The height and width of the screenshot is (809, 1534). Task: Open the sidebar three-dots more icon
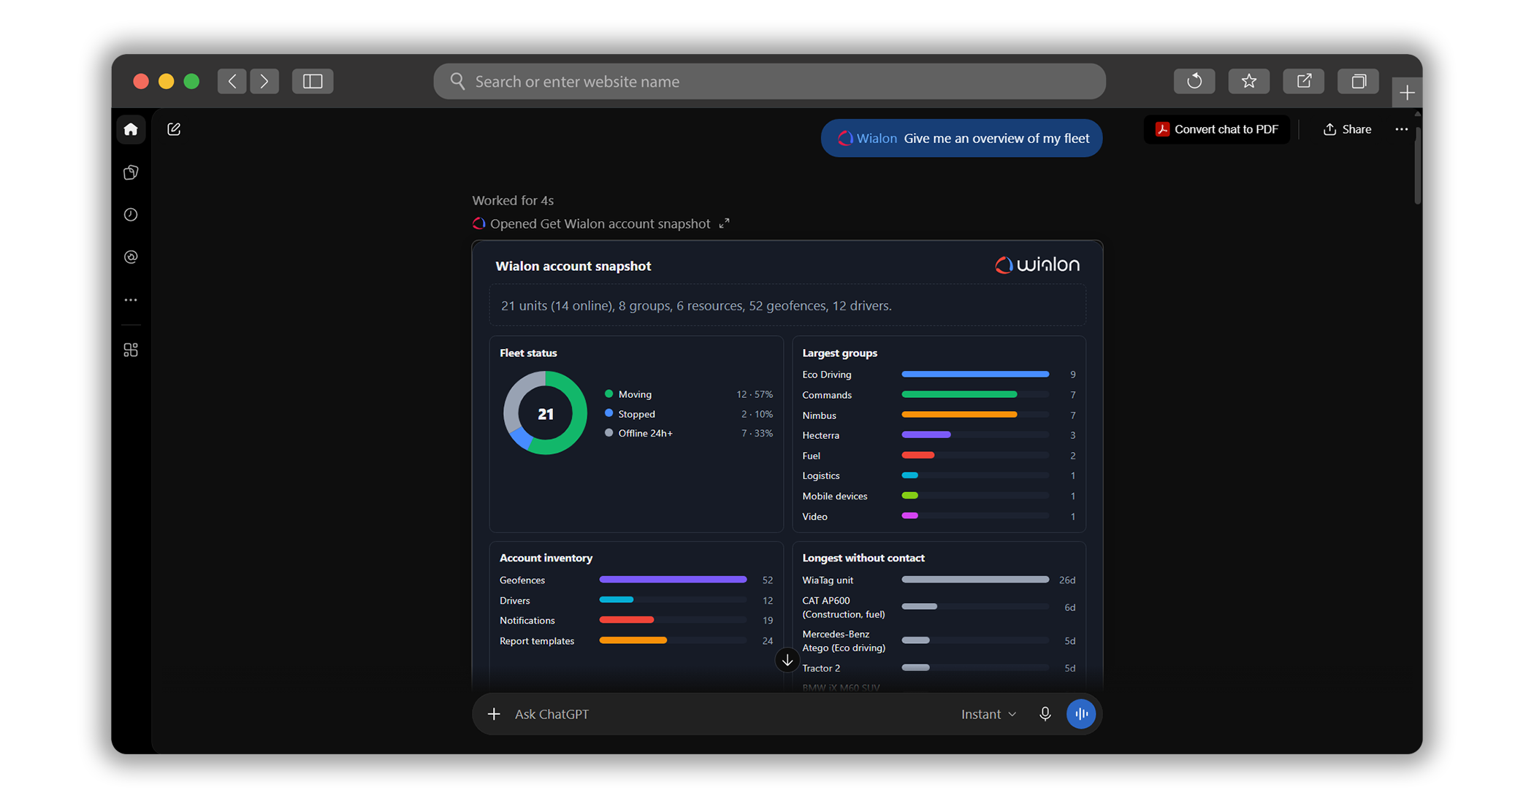pyautogui.click(x=131, y=300)
